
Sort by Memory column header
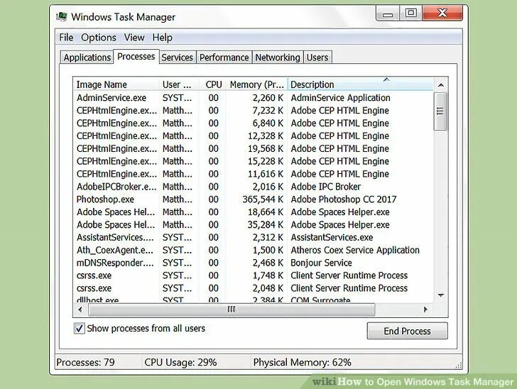pos(257,84)
